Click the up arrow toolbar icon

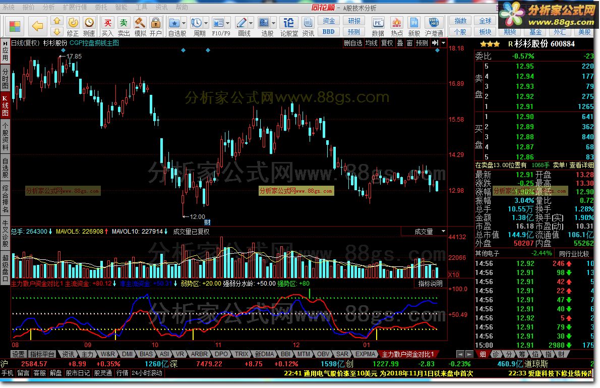57,21
